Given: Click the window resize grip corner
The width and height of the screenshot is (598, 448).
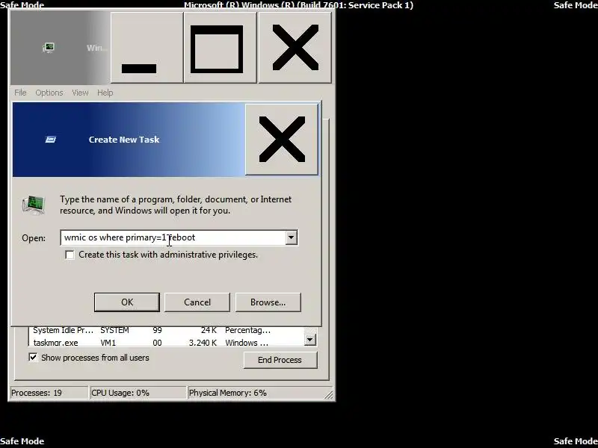Looking at the screenshot, I should point(328,394).
